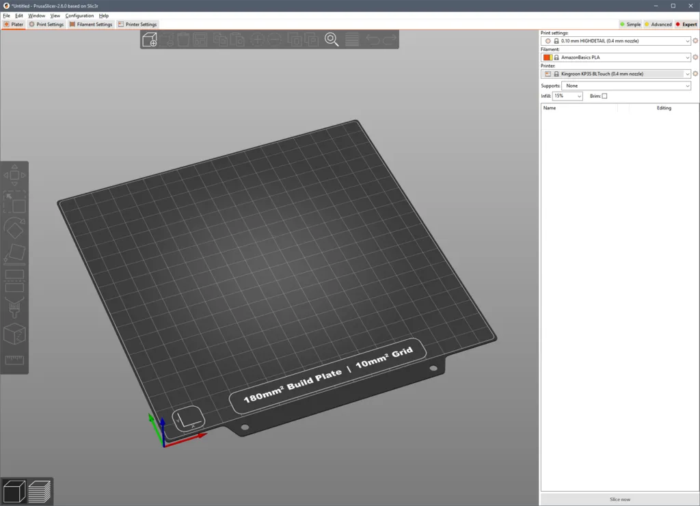Switch to the Print Settings tab
700x506 pixels.
click(x=46, y=25)
